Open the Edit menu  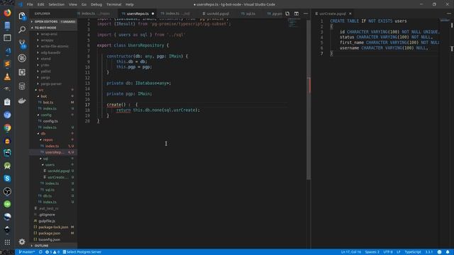[x=41, y=4]
